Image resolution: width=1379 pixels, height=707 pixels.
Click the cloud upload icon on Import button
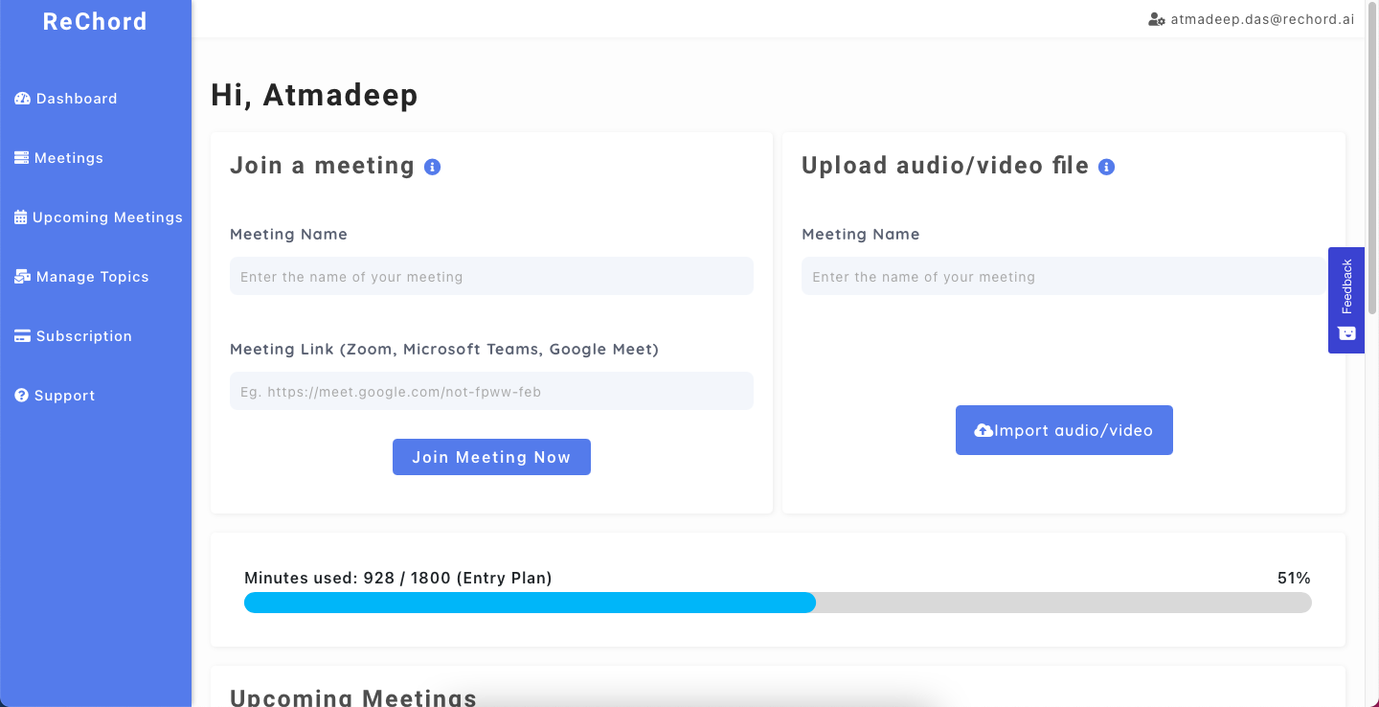[x=983, y=431]
